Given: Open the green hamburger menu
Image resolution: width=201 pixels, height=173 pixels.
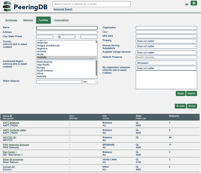Looking at the screenshot, I should tap(194, 3).
